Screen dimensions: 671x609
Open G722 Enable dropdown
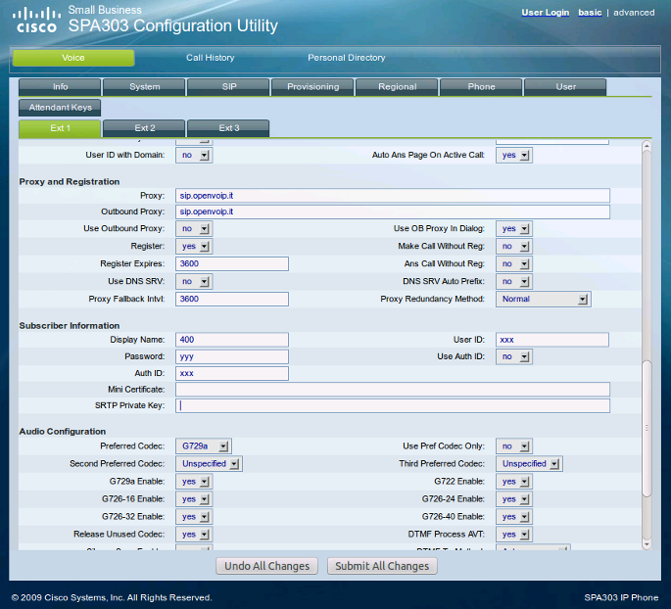tap(514, 482)
